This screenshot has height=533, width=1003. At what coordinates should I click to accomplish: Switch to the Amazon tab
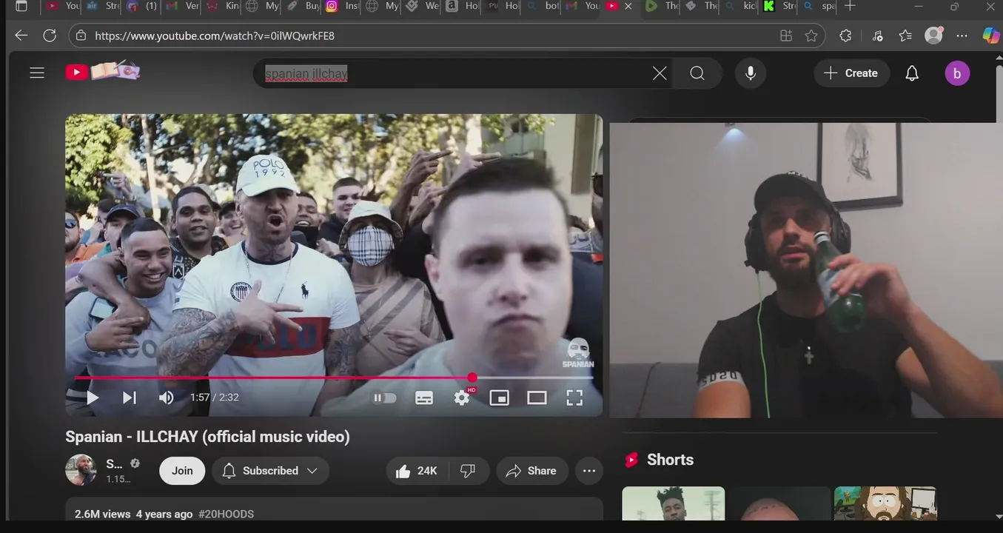(462, 6)
